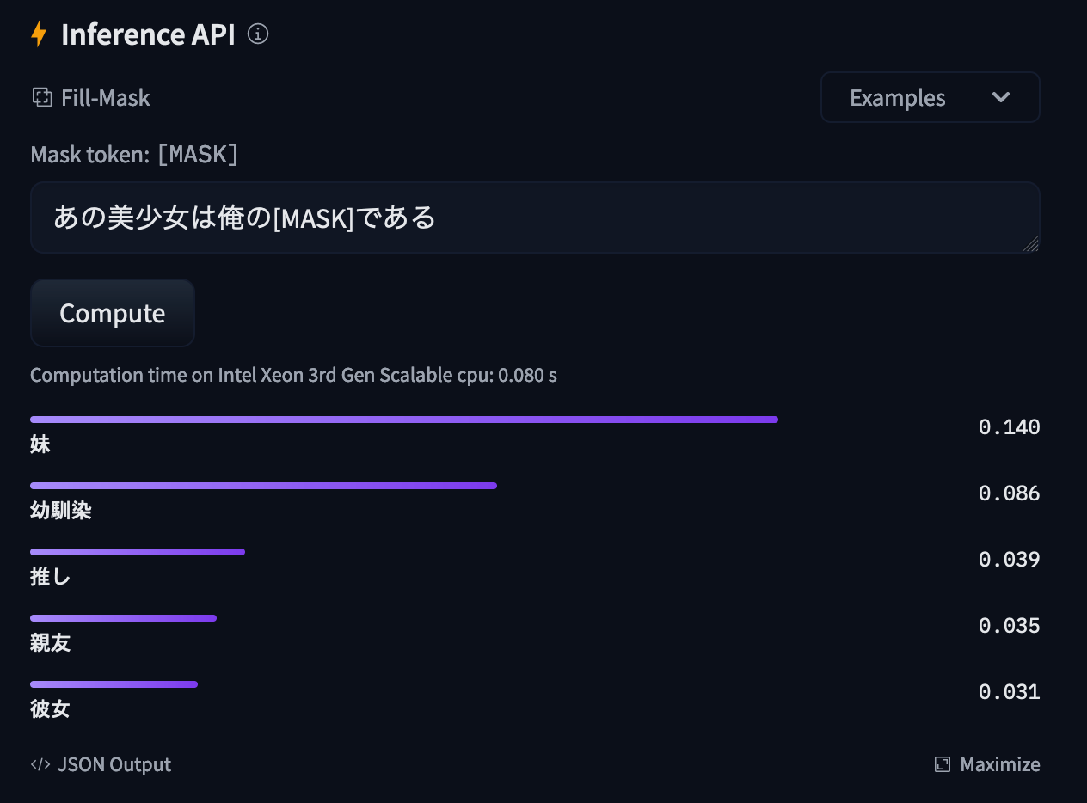
Task: Select the 彼女 prediction label
Action: point(51,708)
